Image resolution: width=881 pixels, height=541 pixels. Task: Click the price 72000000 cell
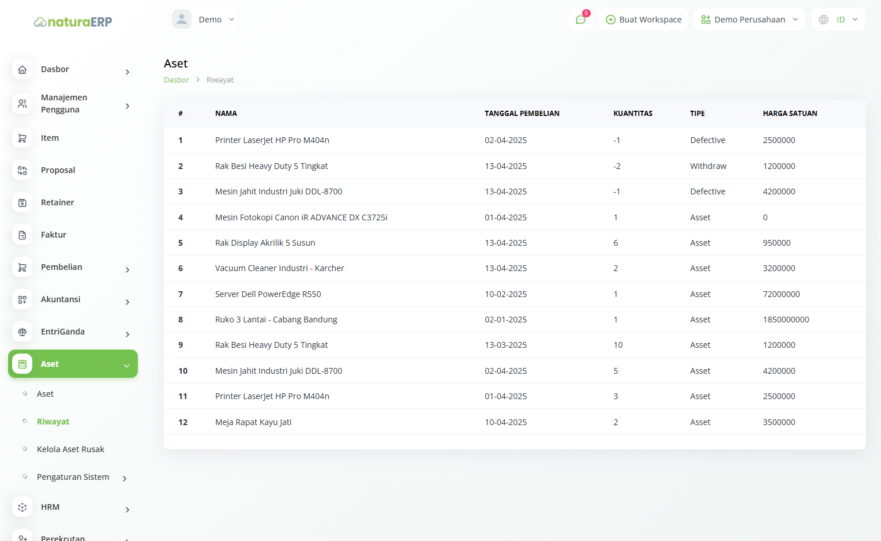point(781,294)
